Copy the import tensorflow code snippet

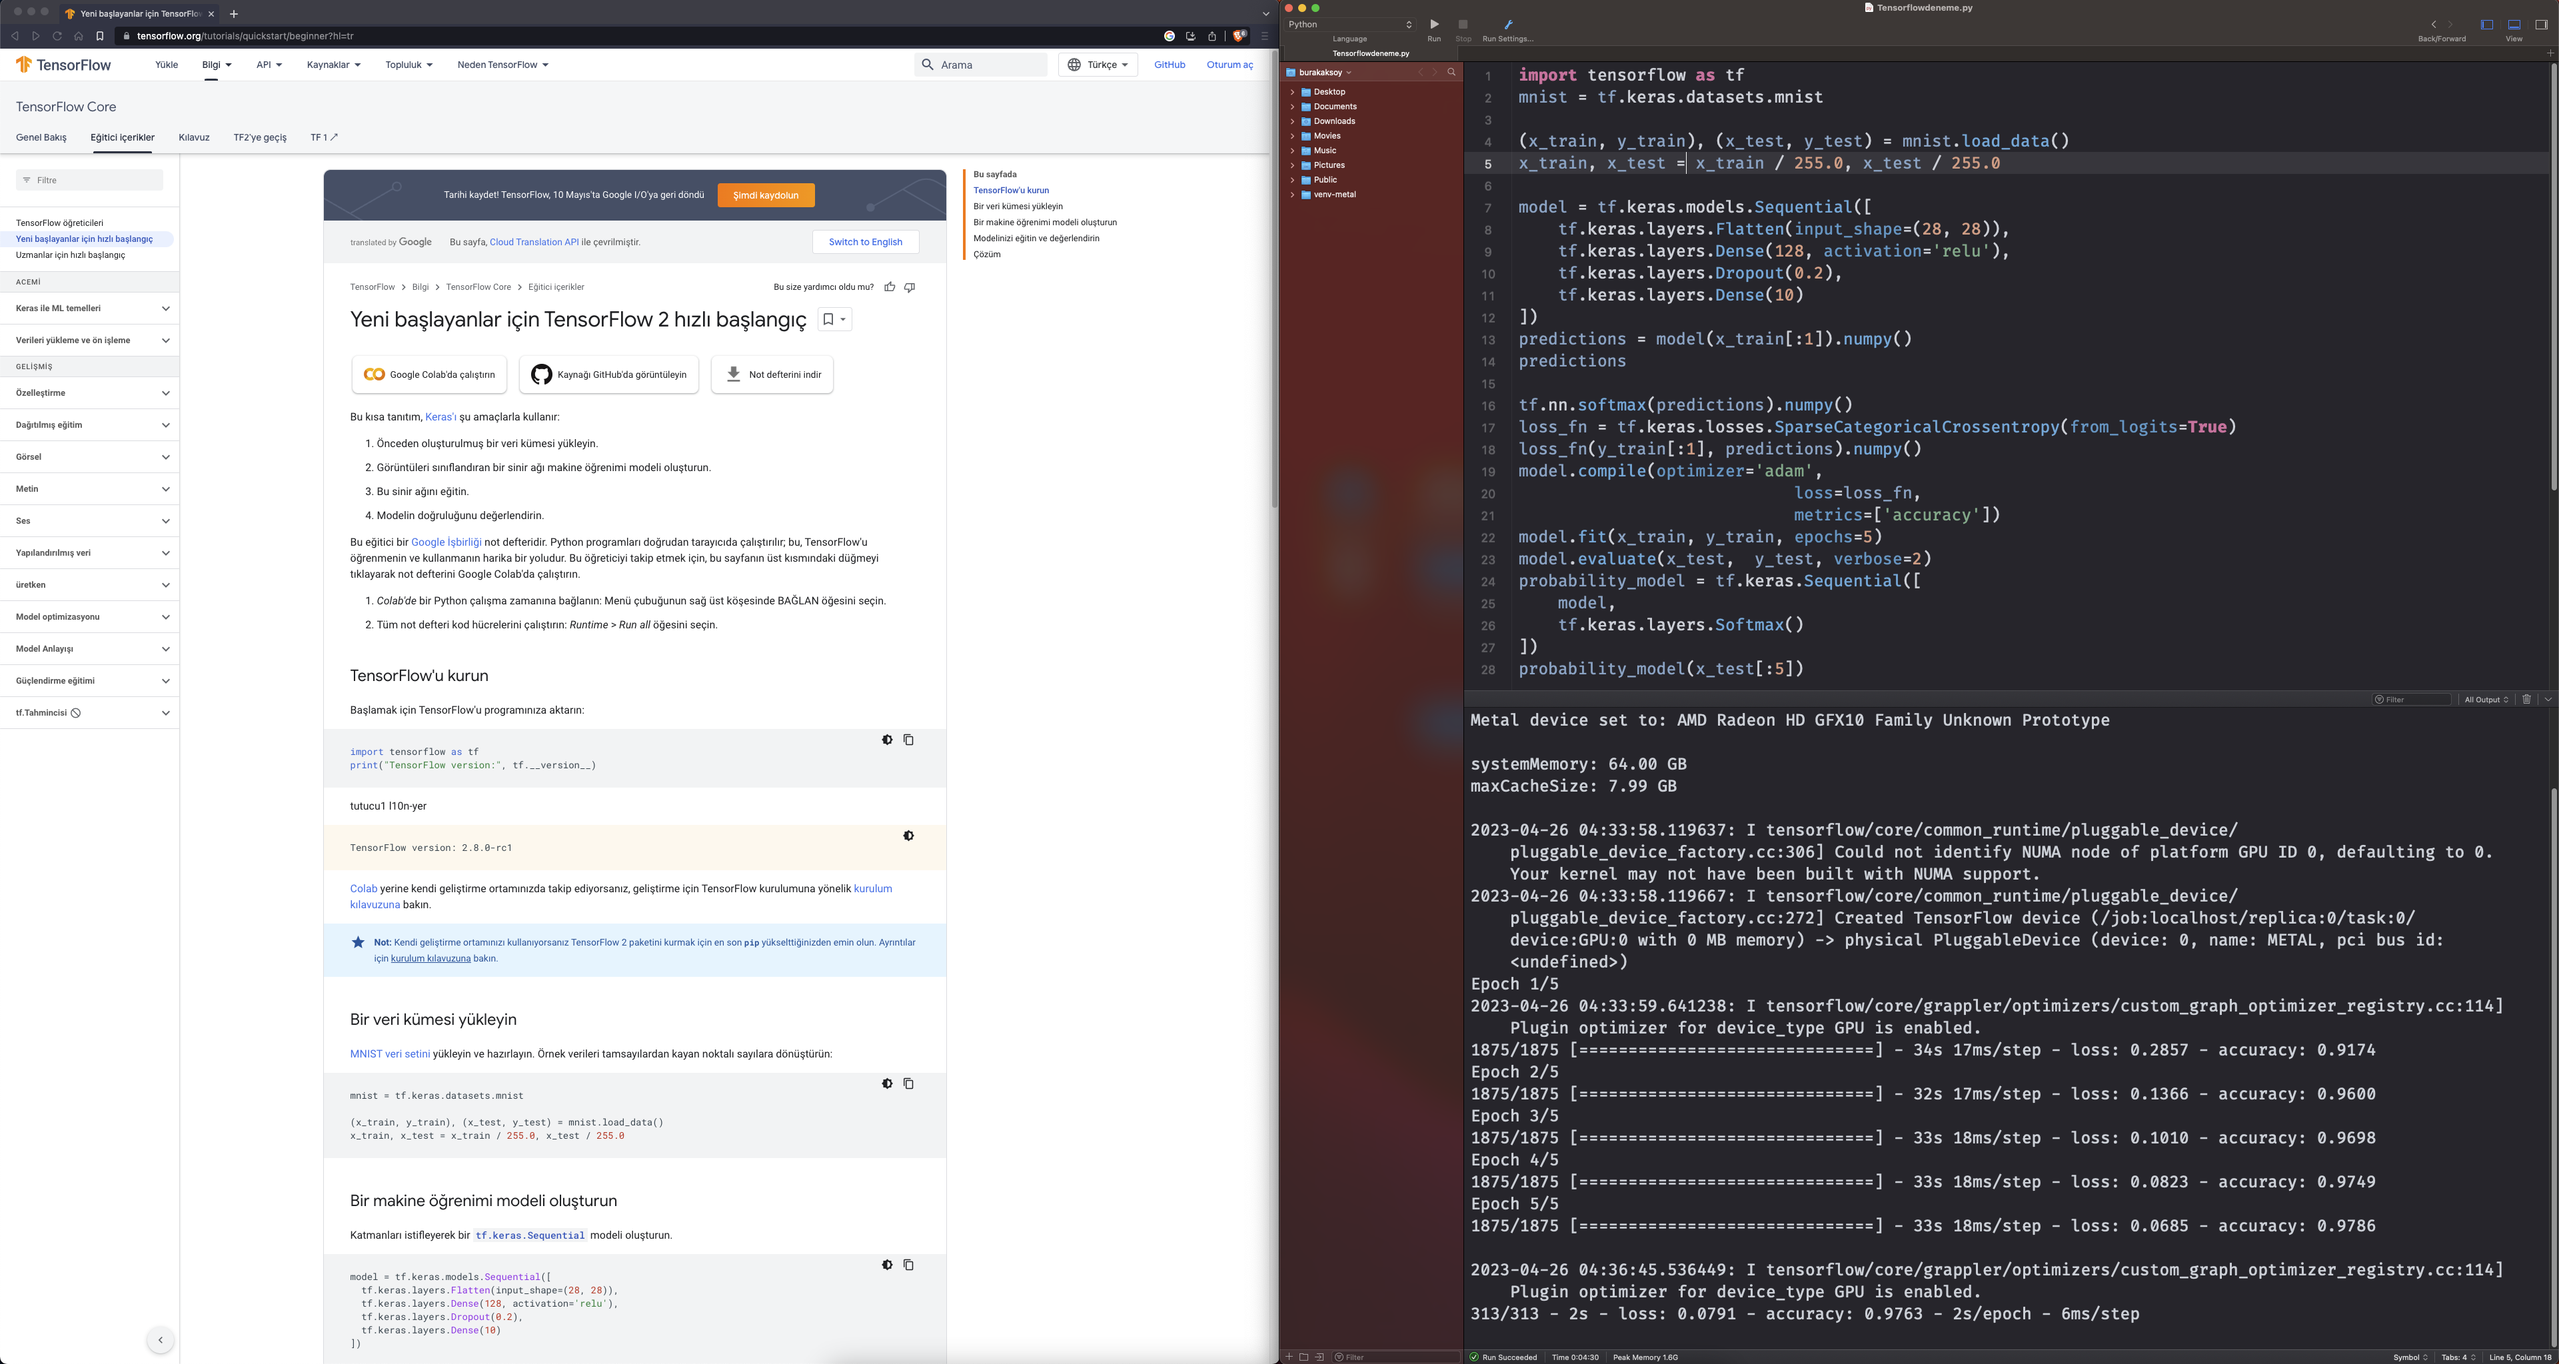pyautogui.click(x=908, y=740)
